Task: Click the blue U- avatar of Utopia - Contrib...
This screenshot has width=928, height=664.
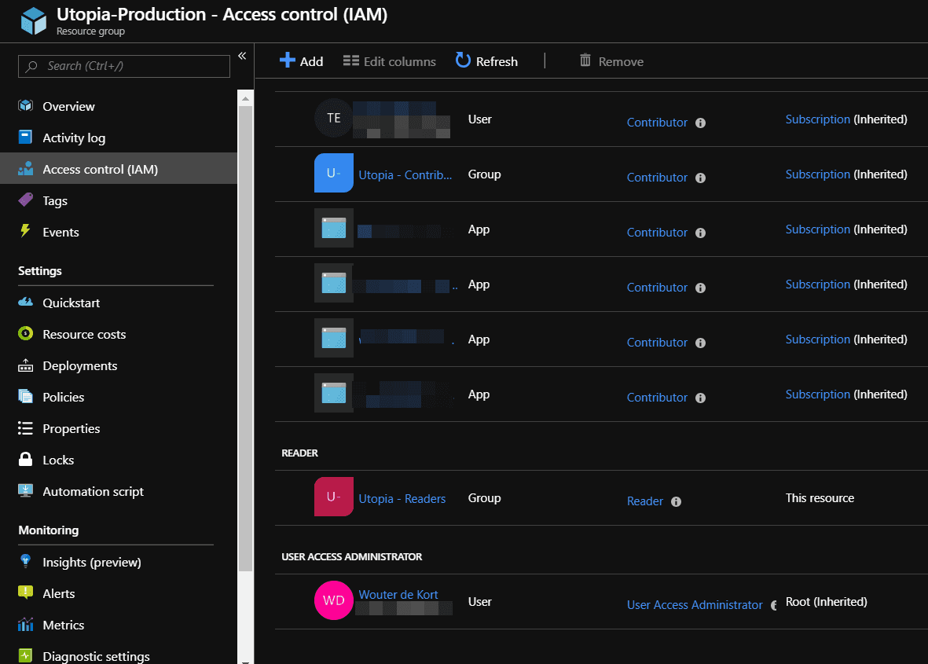Action: [334, 173]
